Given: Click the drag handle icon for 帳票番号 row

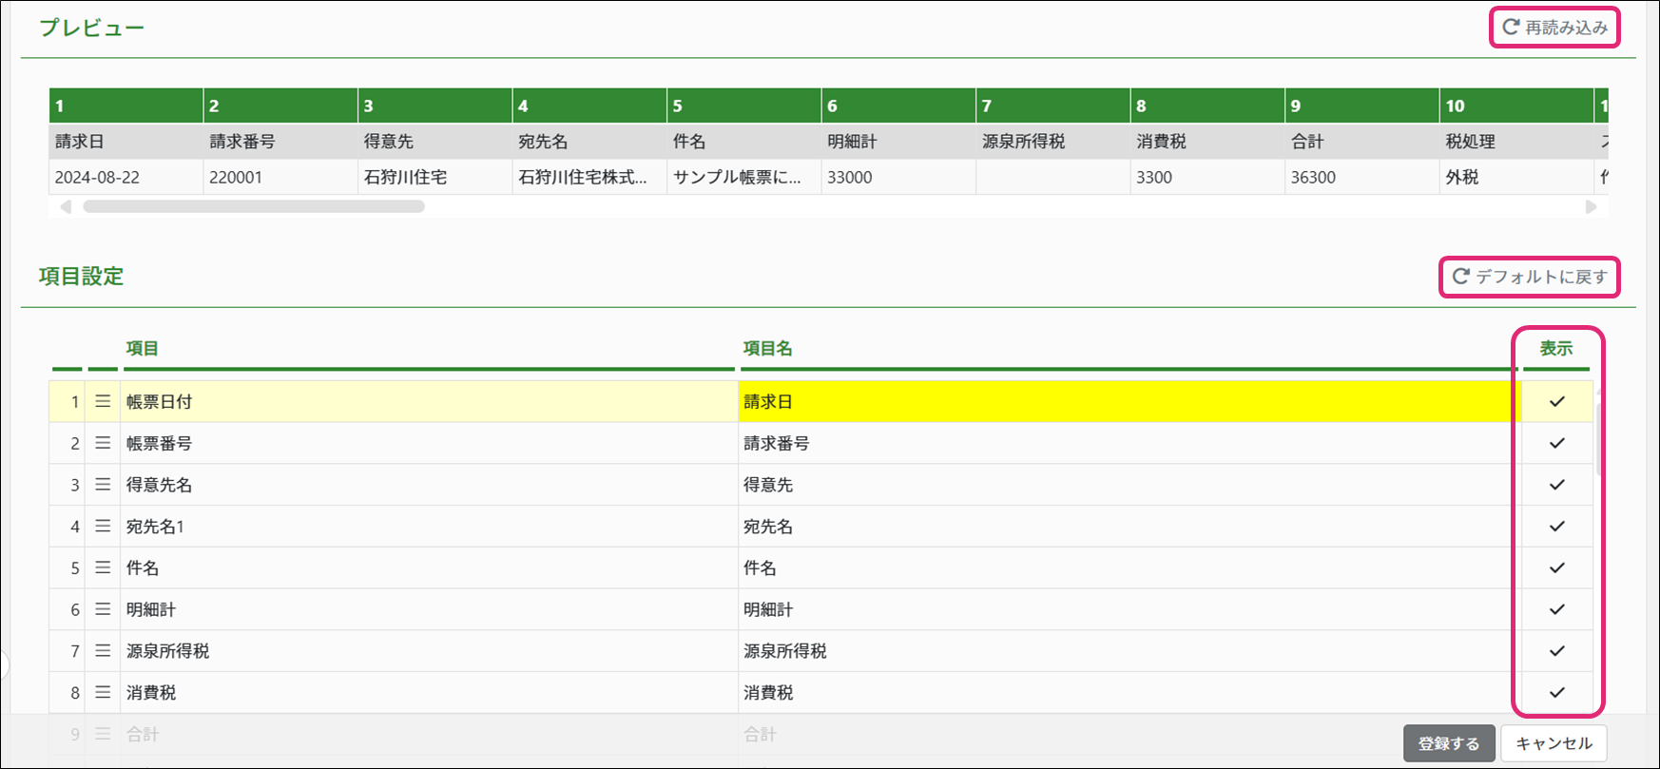Looking at the screenshot, I should [x=103, y=443].
